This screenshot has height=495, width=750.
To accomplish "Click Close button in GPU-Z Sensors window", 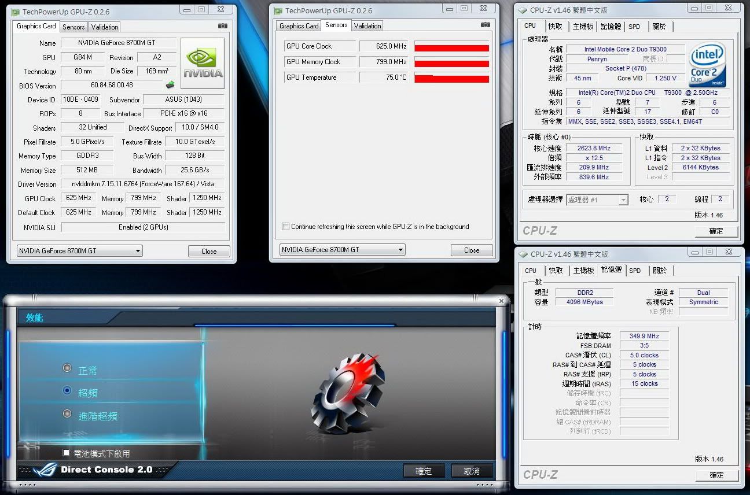I will (472, 250).
